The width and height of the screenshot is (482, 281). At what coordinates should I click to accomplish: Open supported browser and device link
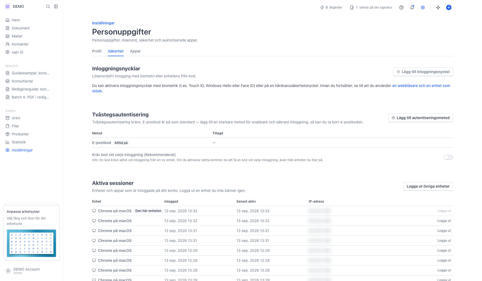tap(421, 86)
